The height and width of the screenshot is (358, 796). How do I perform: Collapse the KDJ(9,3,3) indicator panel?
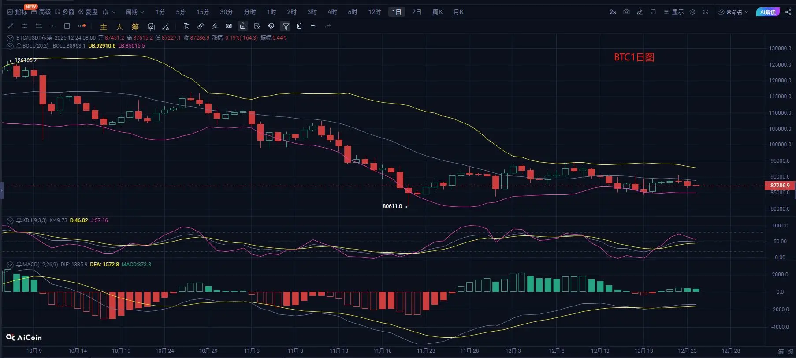click(10, 220)
